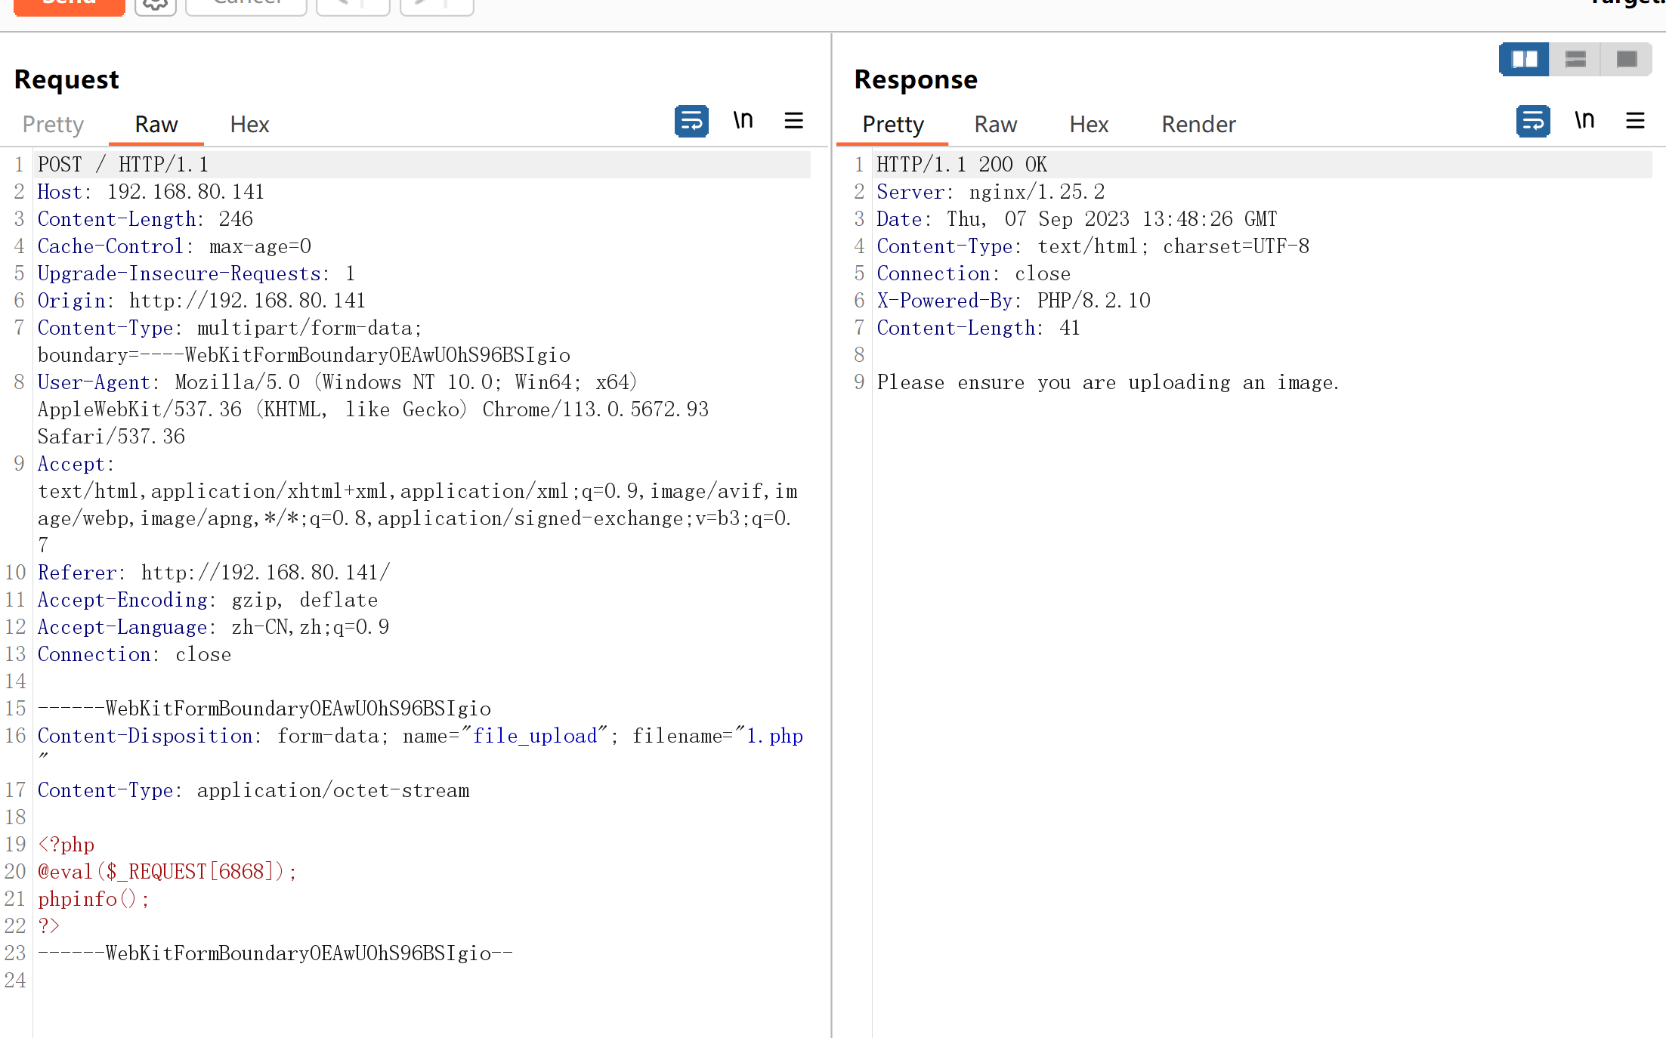This screenshot has width=1666, height=1038.
Task: Switch Request view to Pretty tab
Action: (53, 125)
